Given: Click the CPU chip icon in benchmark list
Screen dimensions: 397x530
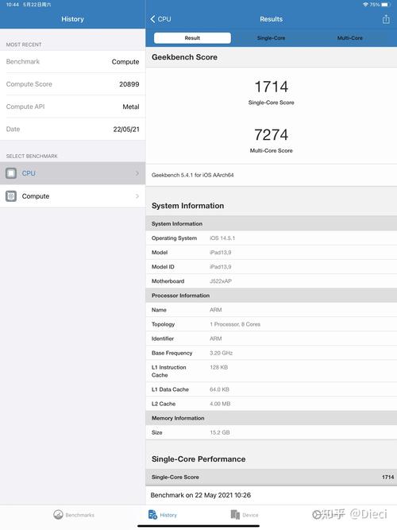Looking at the screenshot, I should (x=11, y=173).
